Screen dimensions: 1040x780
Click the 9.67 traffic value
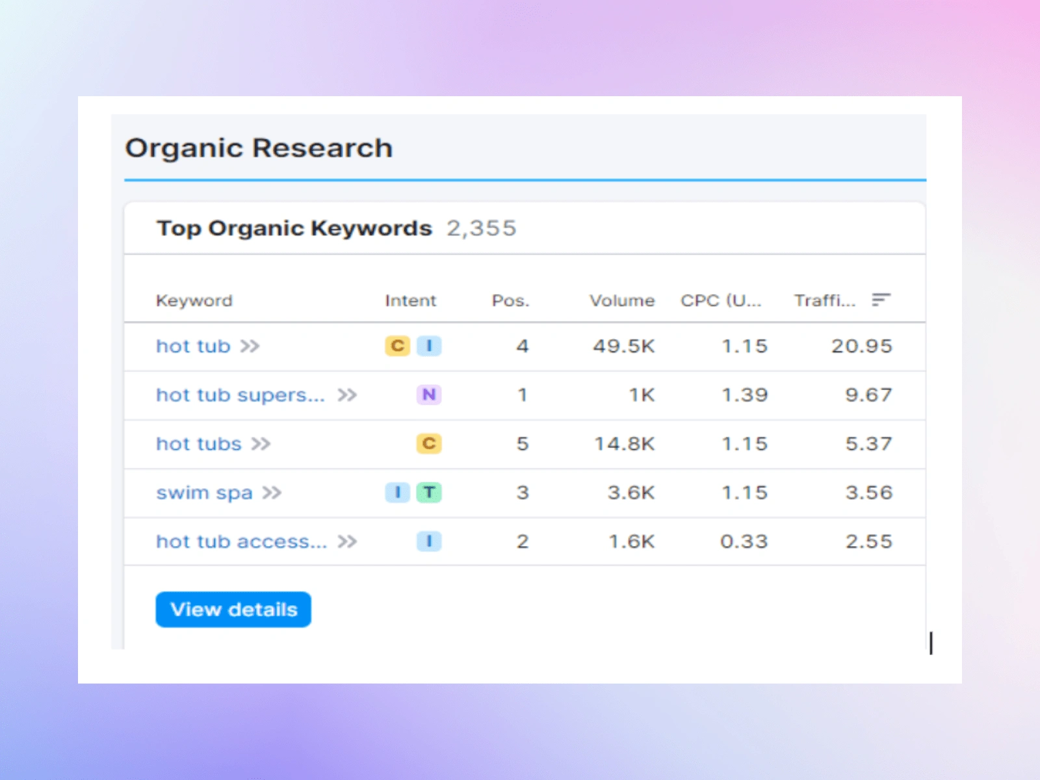coord(868,395)
